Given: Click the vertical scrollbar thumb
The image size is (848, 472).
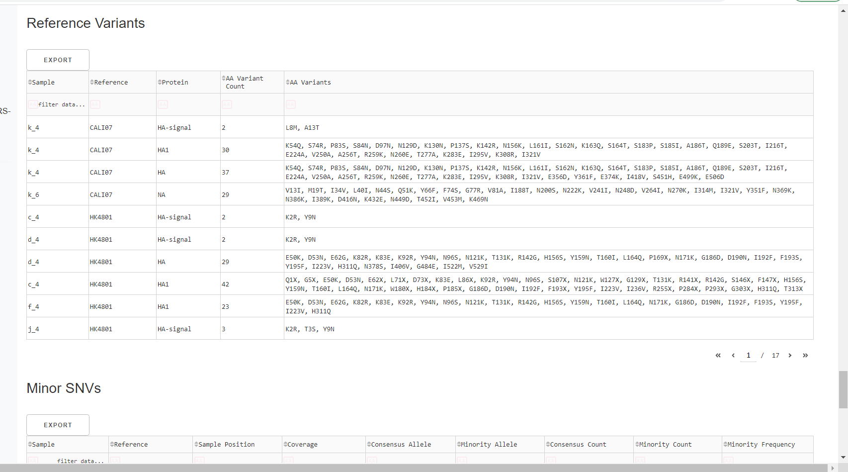Looking at the screenshot, I should [x=843, y=389].
